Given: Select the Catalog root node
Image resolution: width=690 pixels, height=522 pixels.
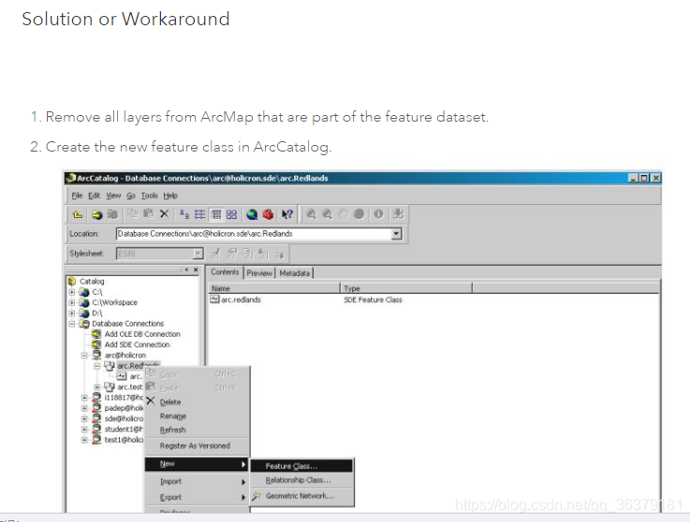Looking at the screenshot, I should coord(92,282).
